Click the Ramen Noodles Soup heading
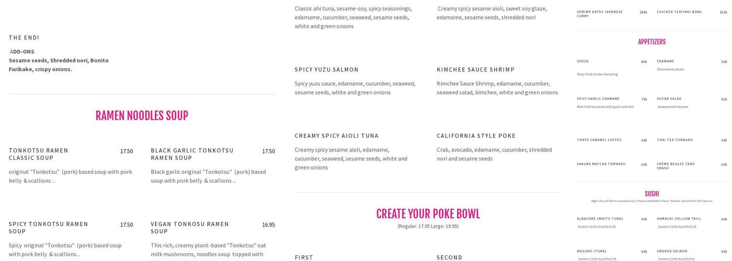The width and height of the screenshot is (732, 261). pyautogui.click(x=142, y=116)
